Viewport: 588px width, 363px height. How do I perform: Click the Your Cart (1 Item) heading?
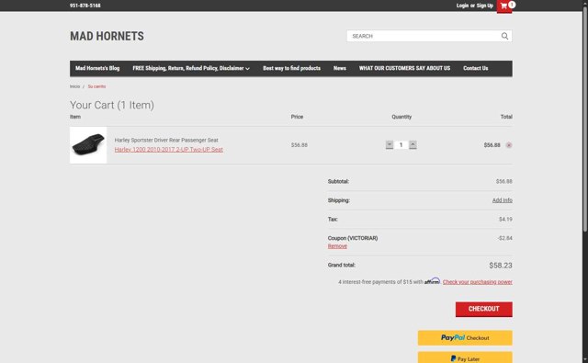click(112, 105)
